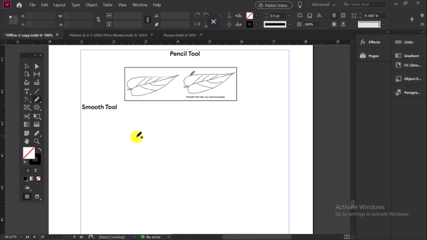Select the Gap tool
Viewport: 427px width, 240px height.
(37, 74)
